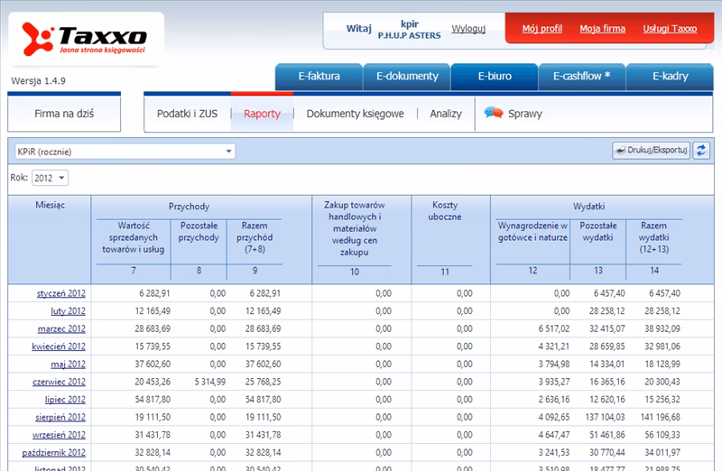Open the E-kadry tab
Viewport: 722px width, 471px height.
pyautogui.click(x=670, y=77)
